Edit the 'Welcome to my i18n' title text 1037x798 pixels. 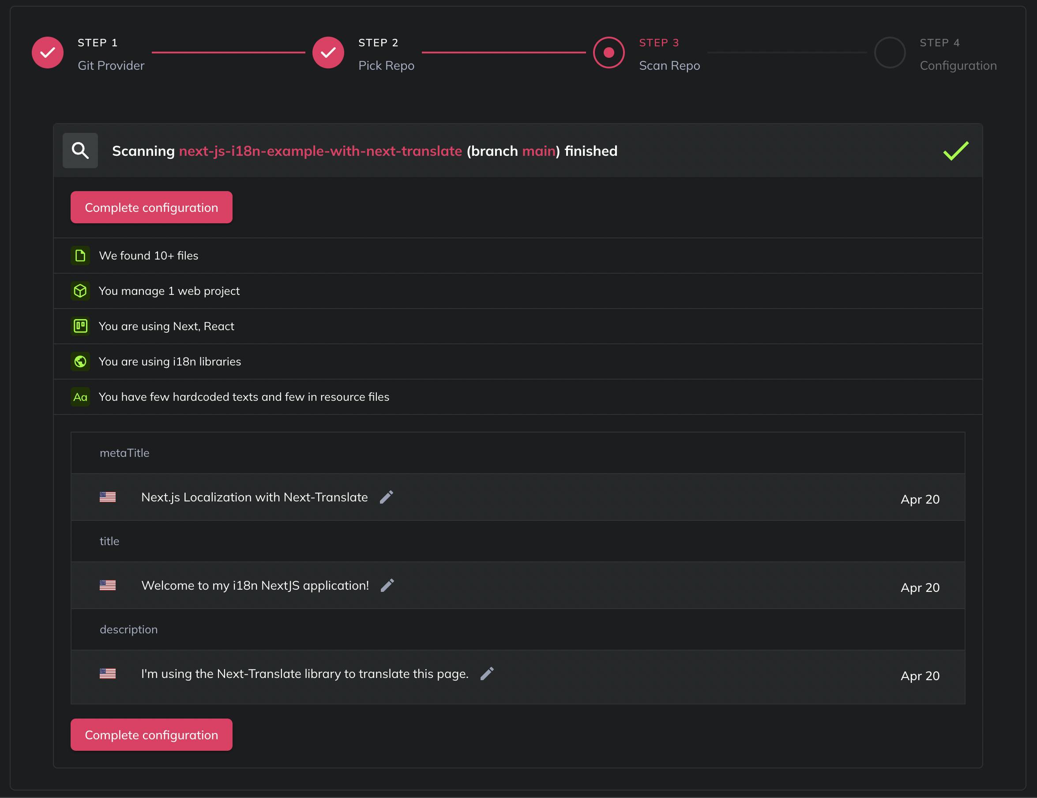(x=387, y=585)
